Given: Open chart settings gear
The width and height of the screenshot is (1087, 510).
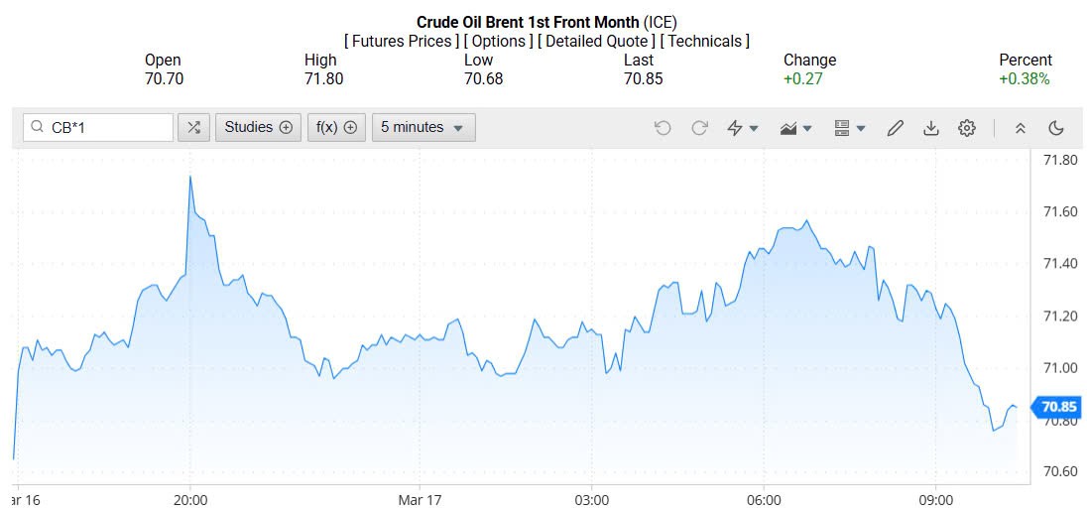Looking at the screenshot, I should pos(967,128).
